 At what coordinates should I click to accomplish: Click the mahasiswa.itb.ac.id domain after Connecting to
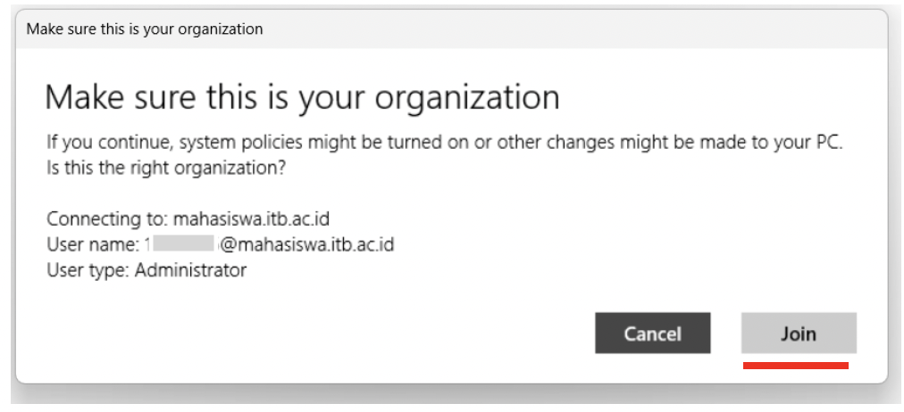coord(251,219)
